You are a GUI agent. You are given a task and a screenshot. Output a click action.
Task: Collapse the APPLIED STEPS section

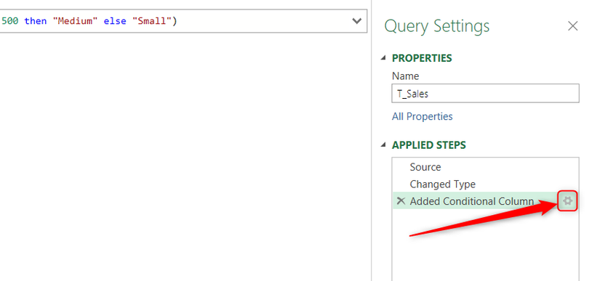click(383, 145)
